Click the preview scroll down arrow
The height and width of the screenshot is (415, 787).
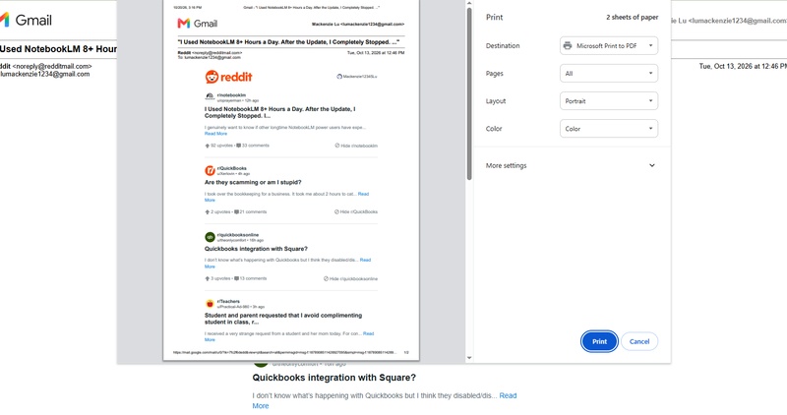pyautogui.click(x=469, y=358)
